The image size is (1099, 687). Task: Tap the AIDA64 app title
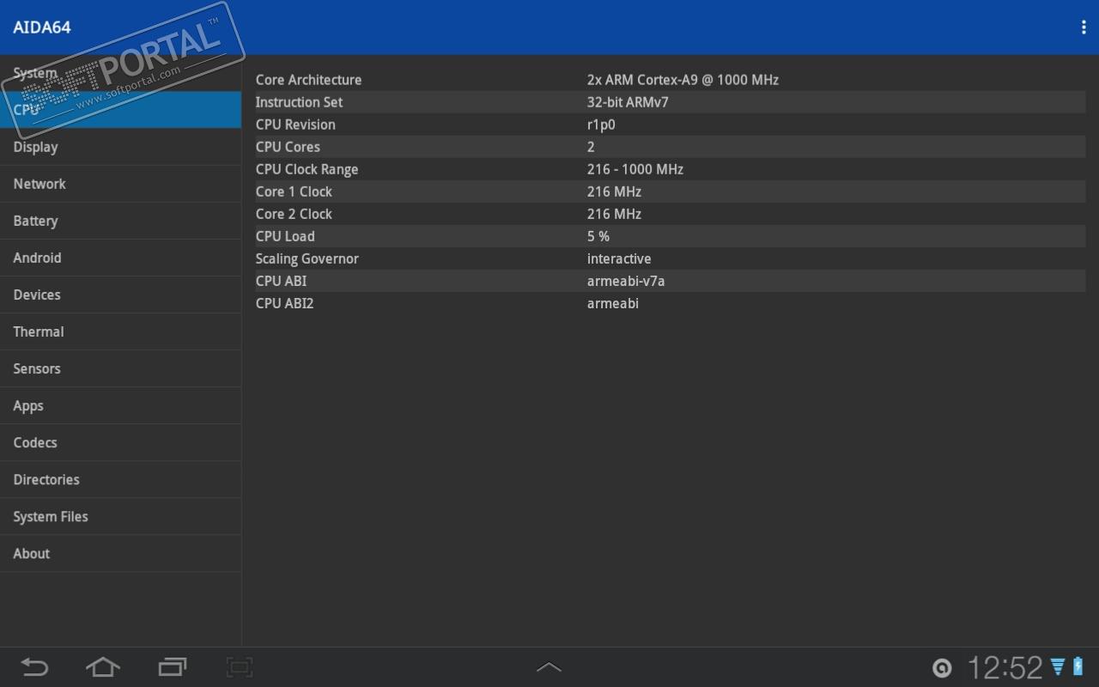[42, 27]
